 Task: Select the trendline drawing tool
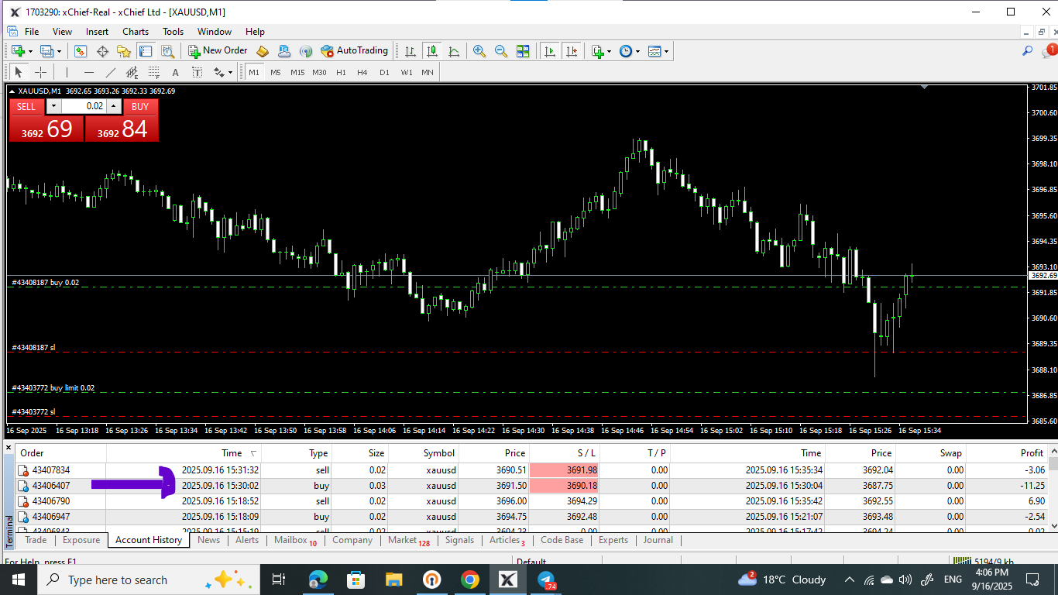point(110,72)
